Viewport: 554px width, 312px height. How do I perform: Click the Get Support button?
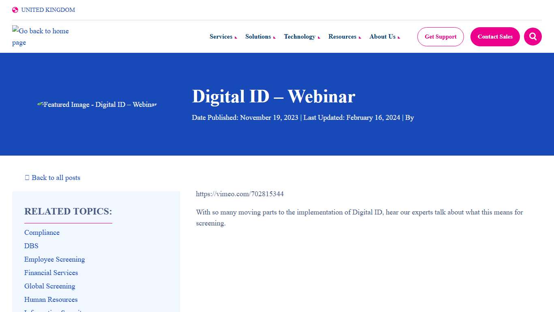(440, 37)
